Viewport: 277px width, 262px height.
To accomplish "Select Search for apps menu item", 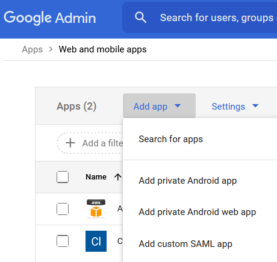I will [200, 139].
